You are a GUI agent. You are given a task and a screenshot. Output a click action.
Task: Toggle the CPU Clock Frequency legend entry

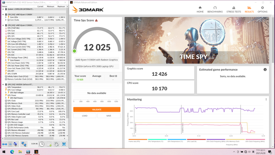(216, 140)
